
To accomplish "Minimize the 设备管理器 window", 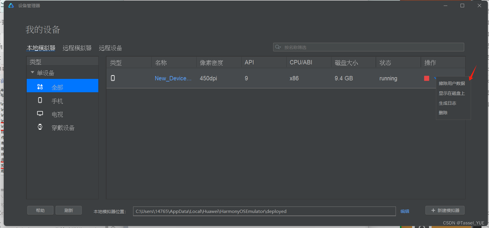I will point(445,6).
